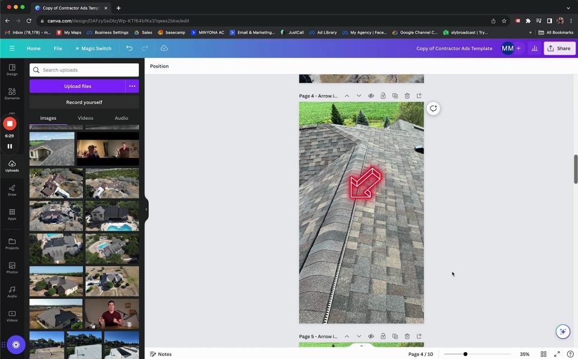578x359 pixels.
Task: Toggle the lock on Page 4
Action: tap(383, 96)
